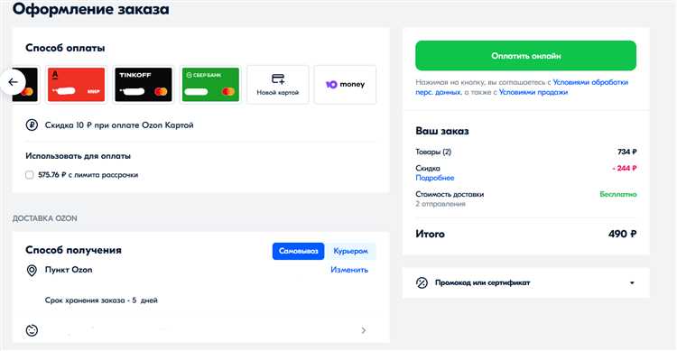Open the 'Подробнее' discount details link

coord(435,178)
